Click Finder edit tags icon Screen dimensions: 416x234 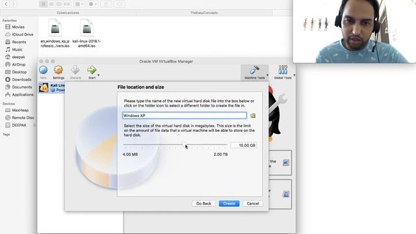point(120,4)
